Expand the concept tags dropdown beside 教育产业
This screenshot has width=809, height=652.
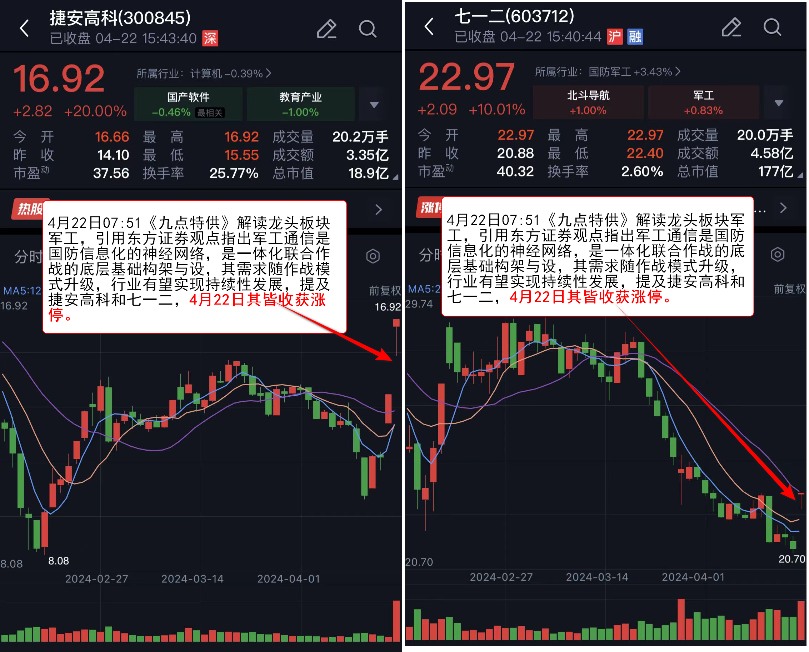pyautogui.click(x=374, y=104)
